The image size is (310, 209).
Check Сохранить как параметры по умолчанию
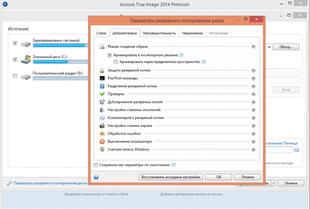pos(96,165)
